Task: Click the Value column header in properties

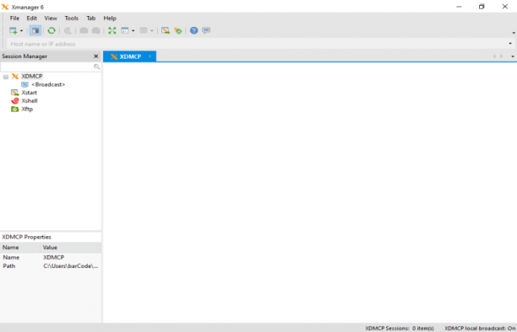Action: (x=71, y=248)
